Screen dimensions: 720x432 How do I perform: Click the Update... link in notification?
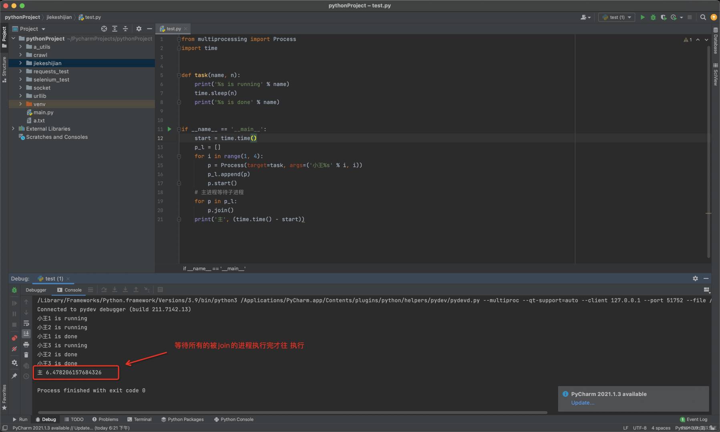click(x=582, y=403)
